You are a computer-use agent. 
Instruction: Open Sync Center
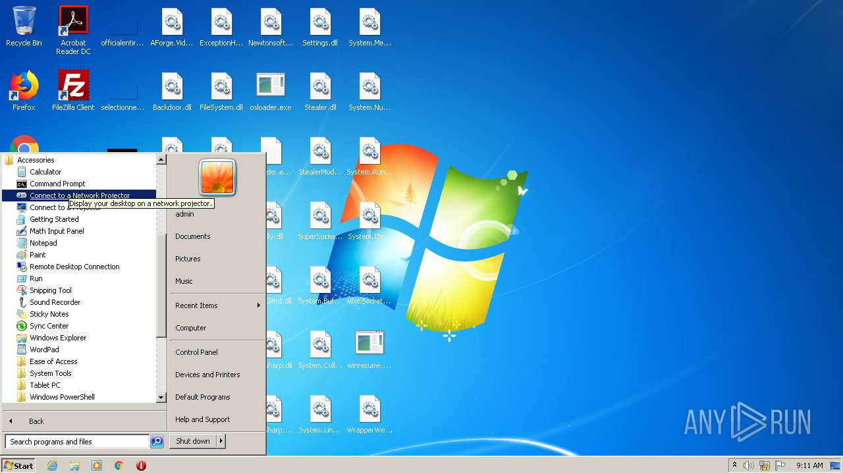point(79,326)
